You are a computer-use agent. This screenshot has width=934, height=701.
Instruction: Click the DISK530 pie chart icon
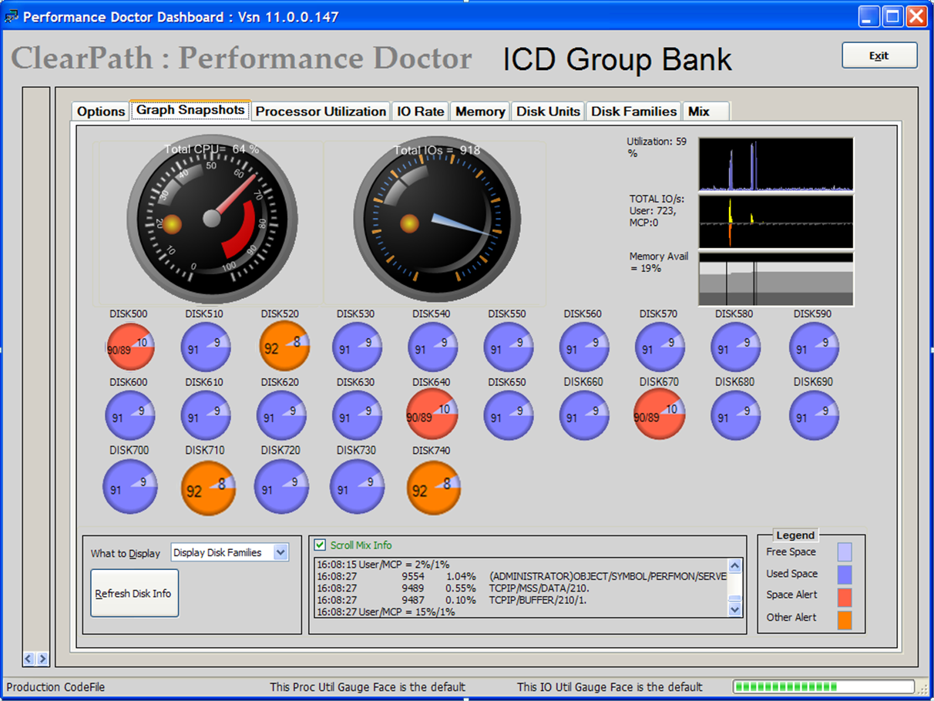pyautogui.click(x=358, y=347)
